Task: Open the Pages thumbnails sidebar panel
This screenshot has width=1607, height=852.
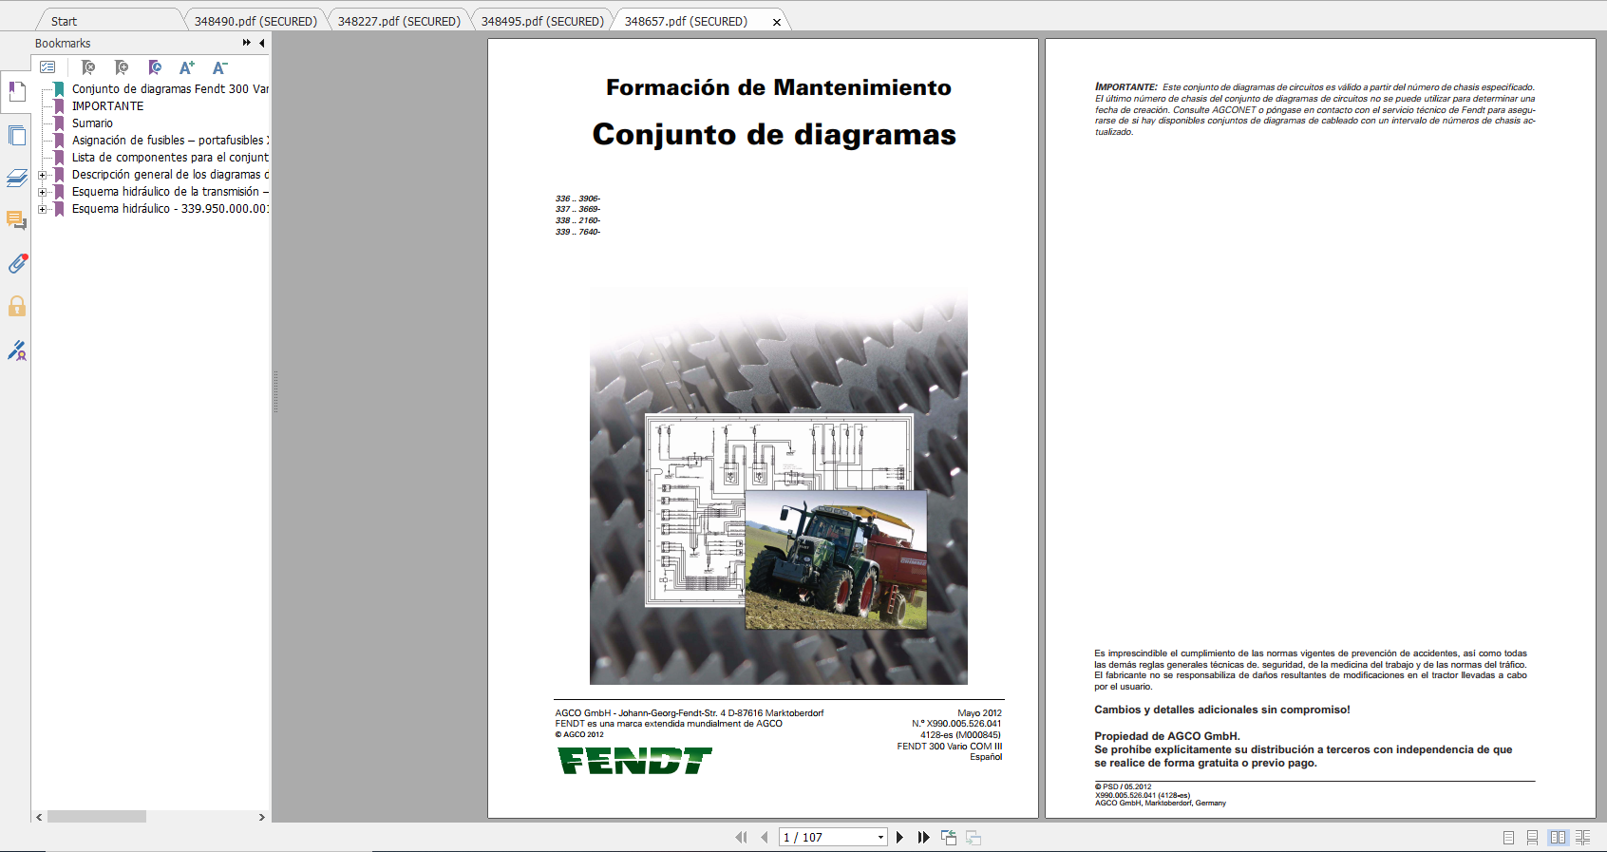Action: pos(16,135)
